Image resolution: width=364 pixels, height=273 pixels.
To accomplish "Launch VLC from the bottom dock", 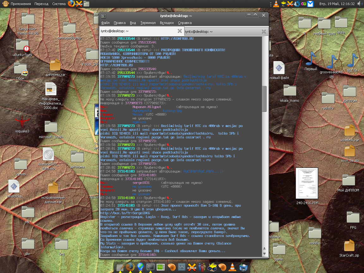I will coord(233,267).
